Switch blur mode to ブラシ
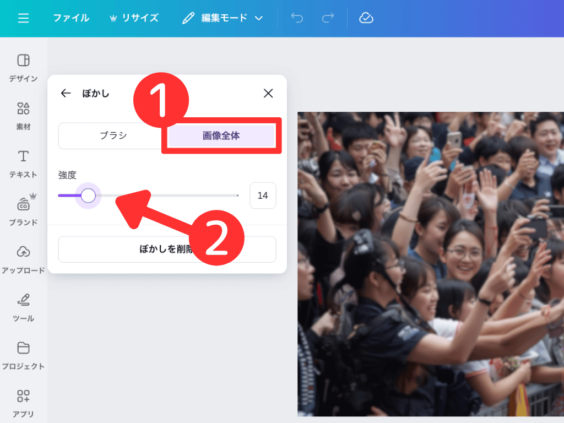This screenshot has height=423, width=564. point(113,135)
